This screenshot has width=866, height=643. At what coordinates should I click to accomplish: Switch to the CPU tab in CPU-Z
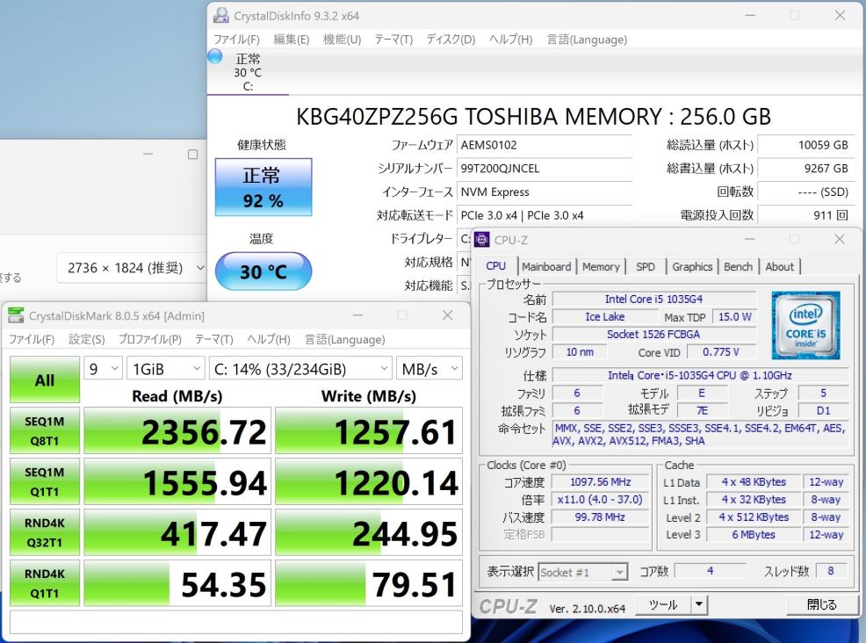(x=496, y=266)
